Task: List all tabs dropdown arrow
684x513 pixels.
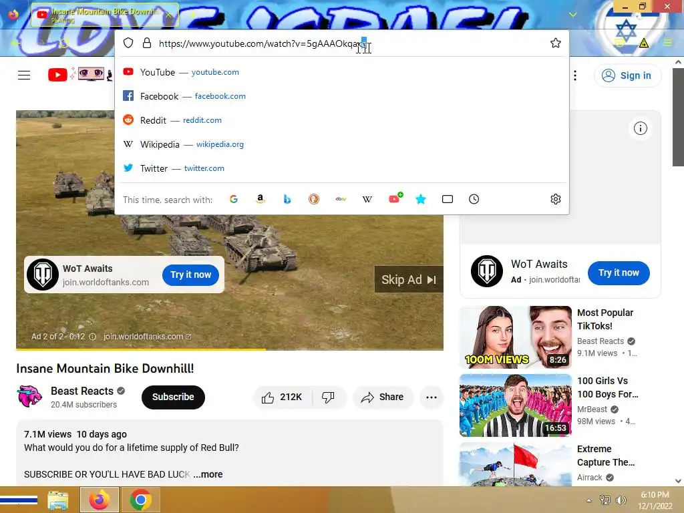Action: pyautogui.click(x=572, y=15)
